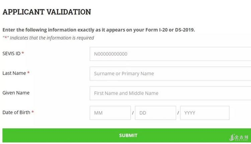
Task: Click the red asterisk beside SEVIS ID
Action: [x=23, y=53]
